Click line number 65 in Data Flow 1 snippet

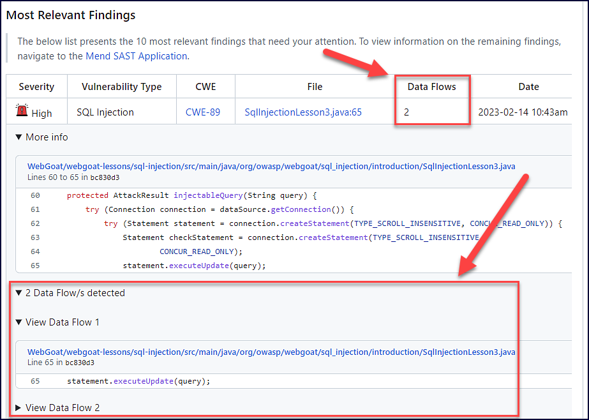click(x=35, y=381)
